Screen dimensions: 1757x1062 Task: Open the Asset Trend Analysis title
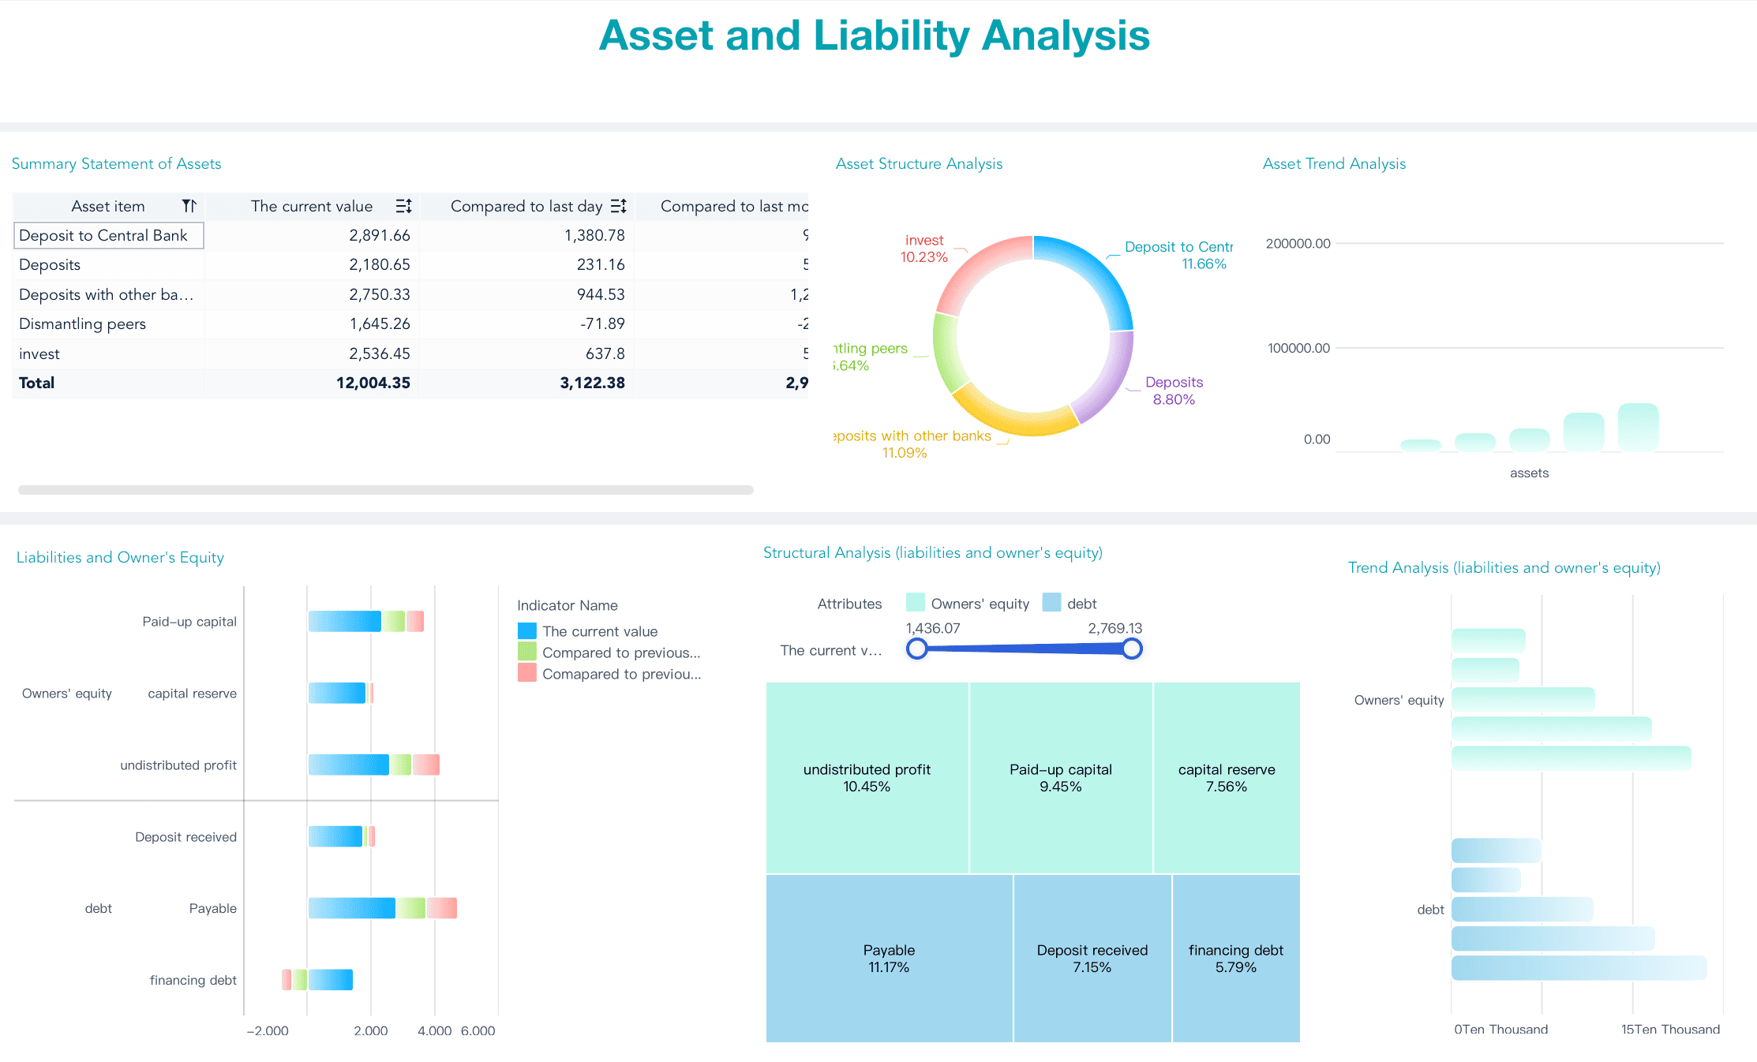click(x=1334, y=163)
